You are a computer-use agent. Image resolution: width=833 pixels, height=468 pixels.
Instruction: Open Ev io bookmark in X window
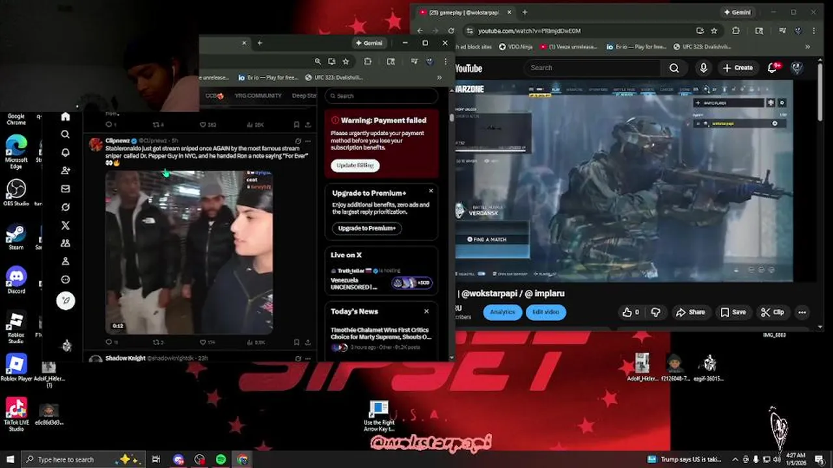tap(268, 77)
